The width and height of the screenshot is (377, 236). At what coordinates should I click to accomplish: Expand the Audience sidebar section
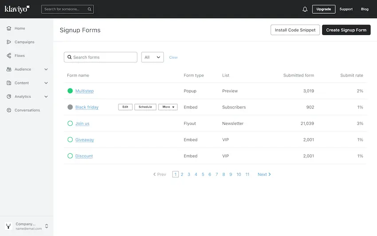coord(46,69)
